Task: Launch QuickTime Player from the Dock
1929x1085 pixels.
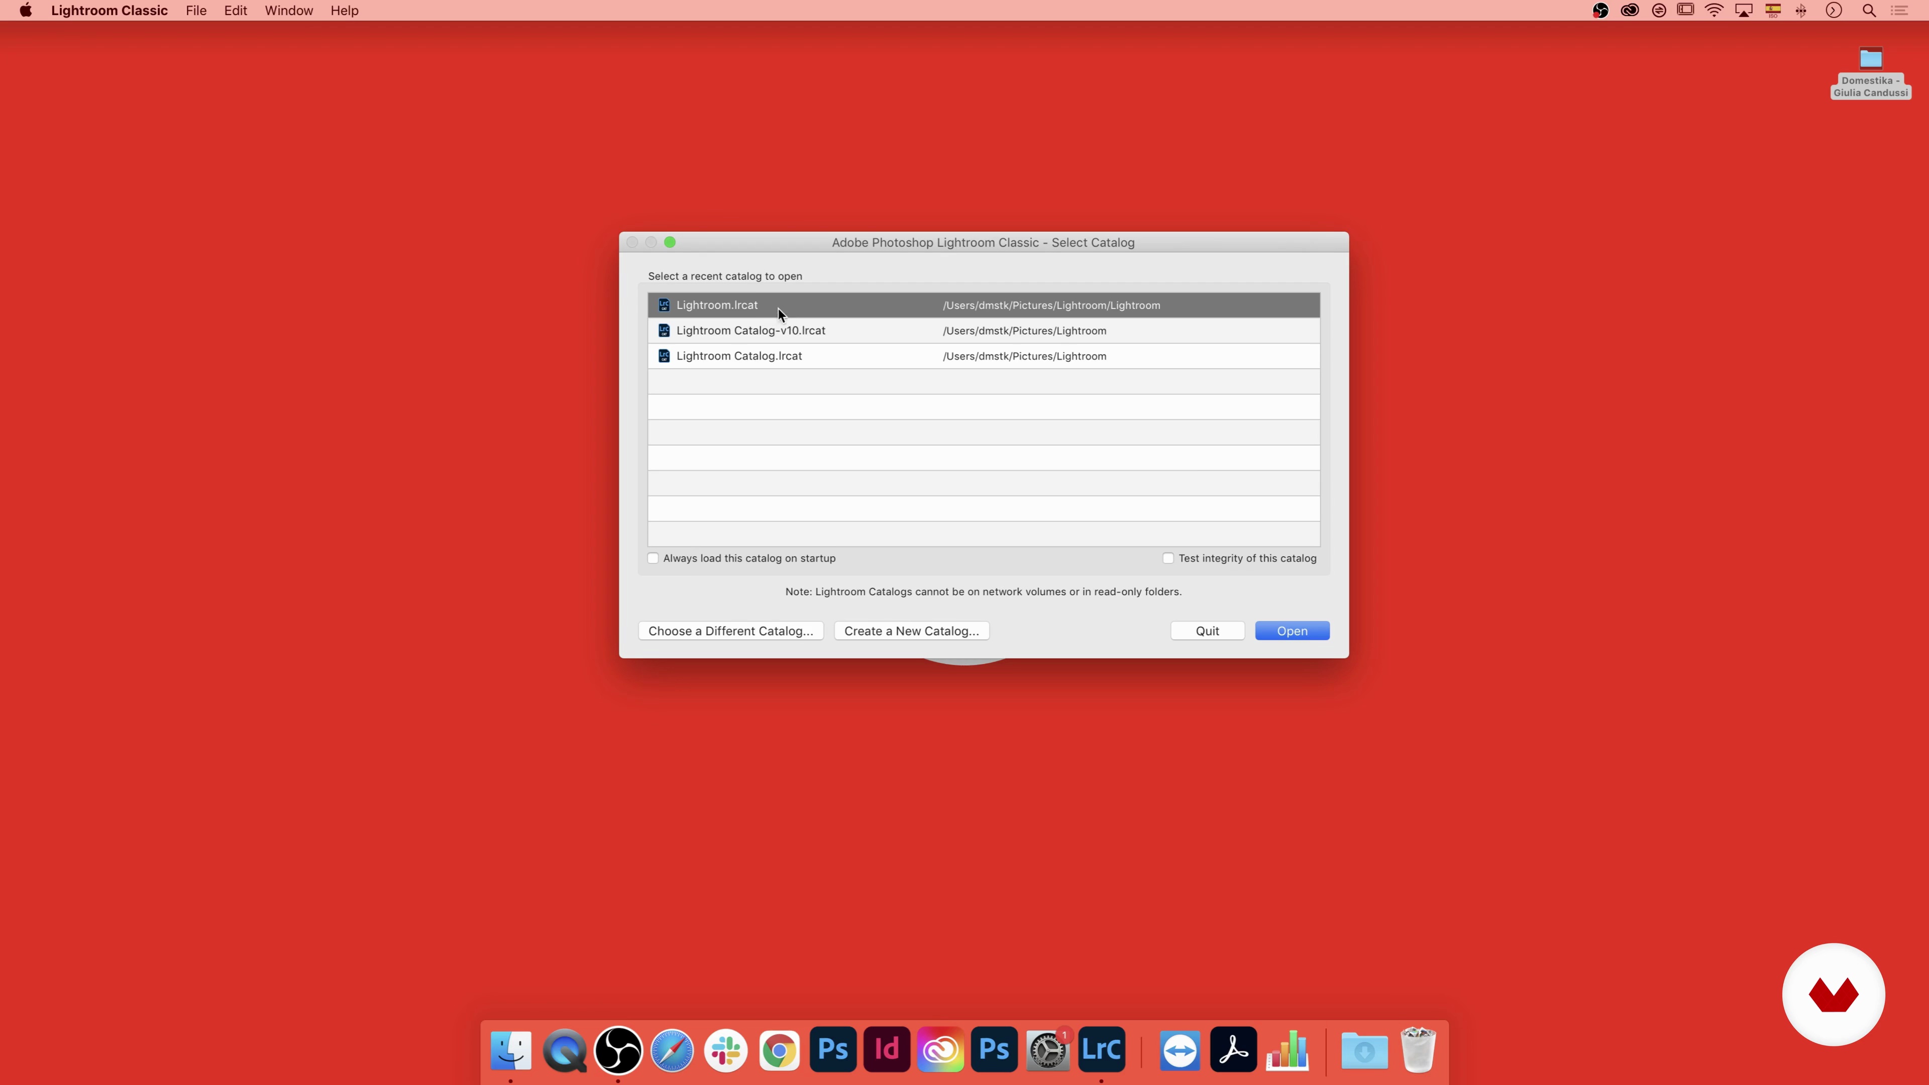Action: (565, 1050)
